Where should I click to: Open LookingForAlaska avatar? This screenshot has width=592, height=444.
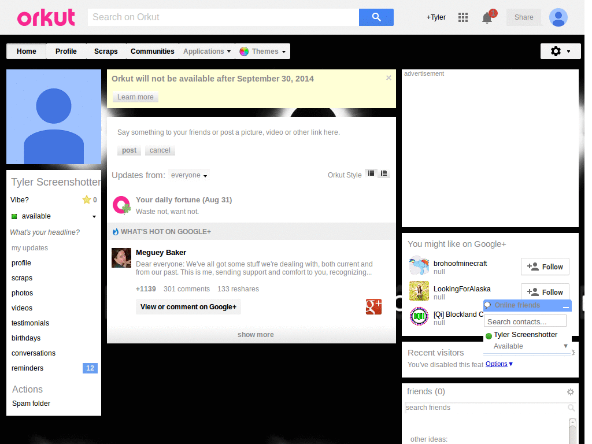419,291
